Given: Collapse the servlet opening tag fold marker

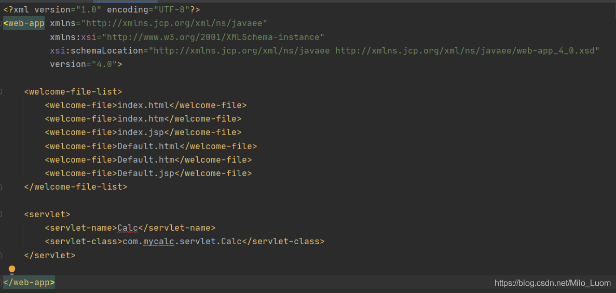Looking at the screenshot, I should pyautogui.click(x=2, y=214).
